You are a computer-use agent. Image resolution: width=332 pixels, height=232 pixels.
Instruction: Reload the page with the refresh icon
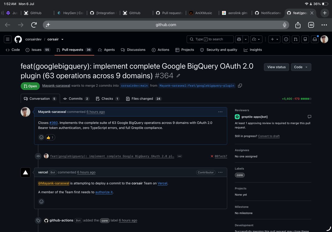pyautogui.click(x=34, y=25)
